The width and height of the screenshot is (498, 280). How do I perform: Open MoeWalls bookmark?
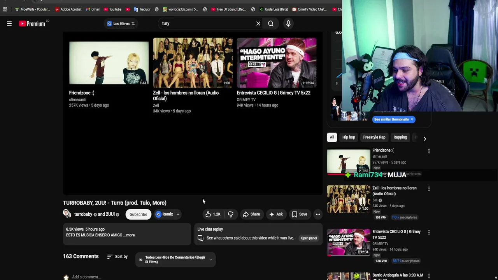(32, 9)
